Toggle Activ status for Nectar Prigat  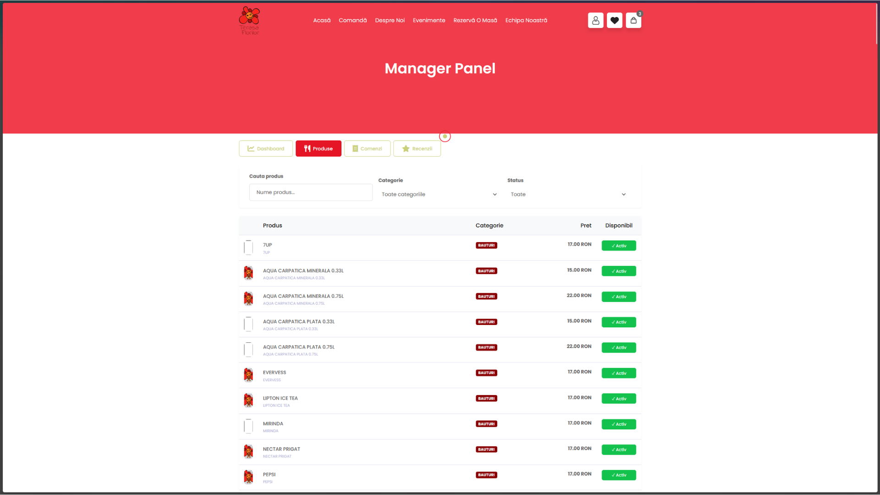(619, 450)
